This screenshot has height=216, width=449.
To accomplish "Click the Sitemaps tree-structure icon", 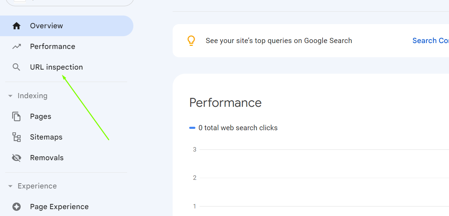I will coord(17,137).
